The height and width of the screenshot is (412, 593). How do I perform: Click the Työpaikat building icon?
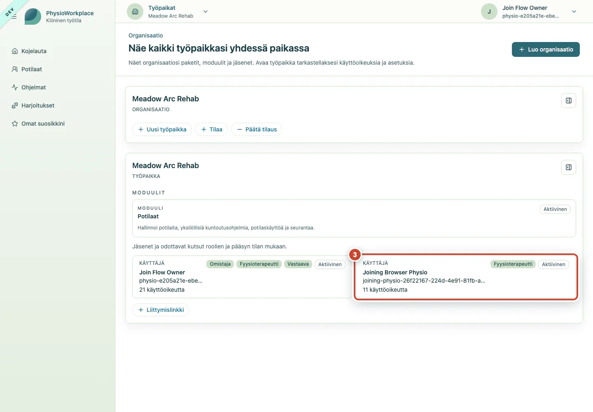[135, 12]
